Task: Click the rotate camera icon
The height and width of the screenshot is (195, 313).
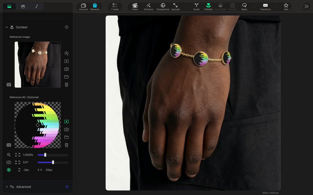Action: click(x=9, y=162)
